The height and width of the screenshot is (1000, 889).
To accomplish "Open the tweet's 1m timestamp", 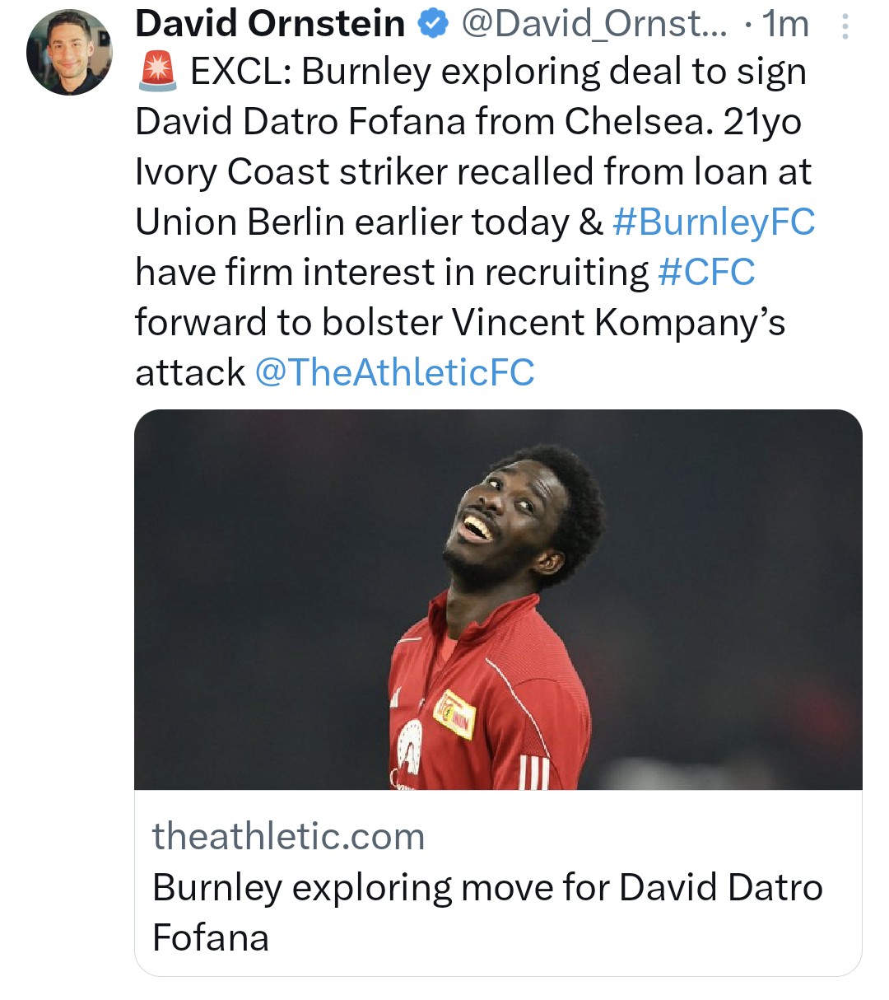I will [x=785, y=25].
